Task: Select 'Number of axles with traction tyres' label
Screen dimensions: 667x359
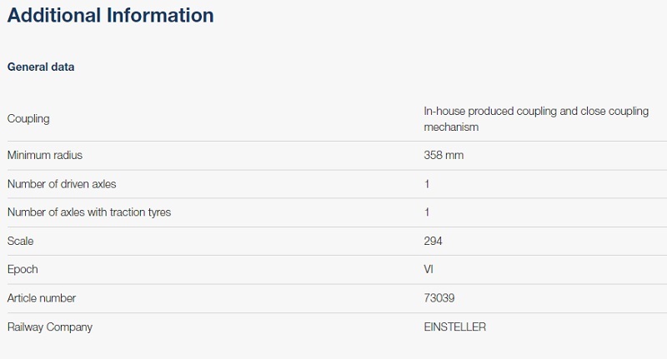Action: pyautogui.click(x=89, y=212)
